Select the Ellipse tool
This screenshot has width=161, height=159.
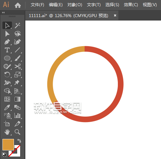7,58
